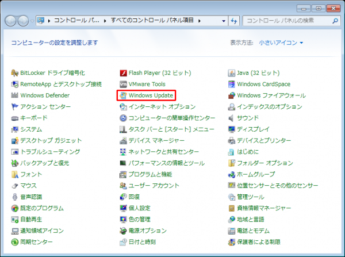Open the 回復 link
Viewport: 345px width, 257px height.
[134, 197]
